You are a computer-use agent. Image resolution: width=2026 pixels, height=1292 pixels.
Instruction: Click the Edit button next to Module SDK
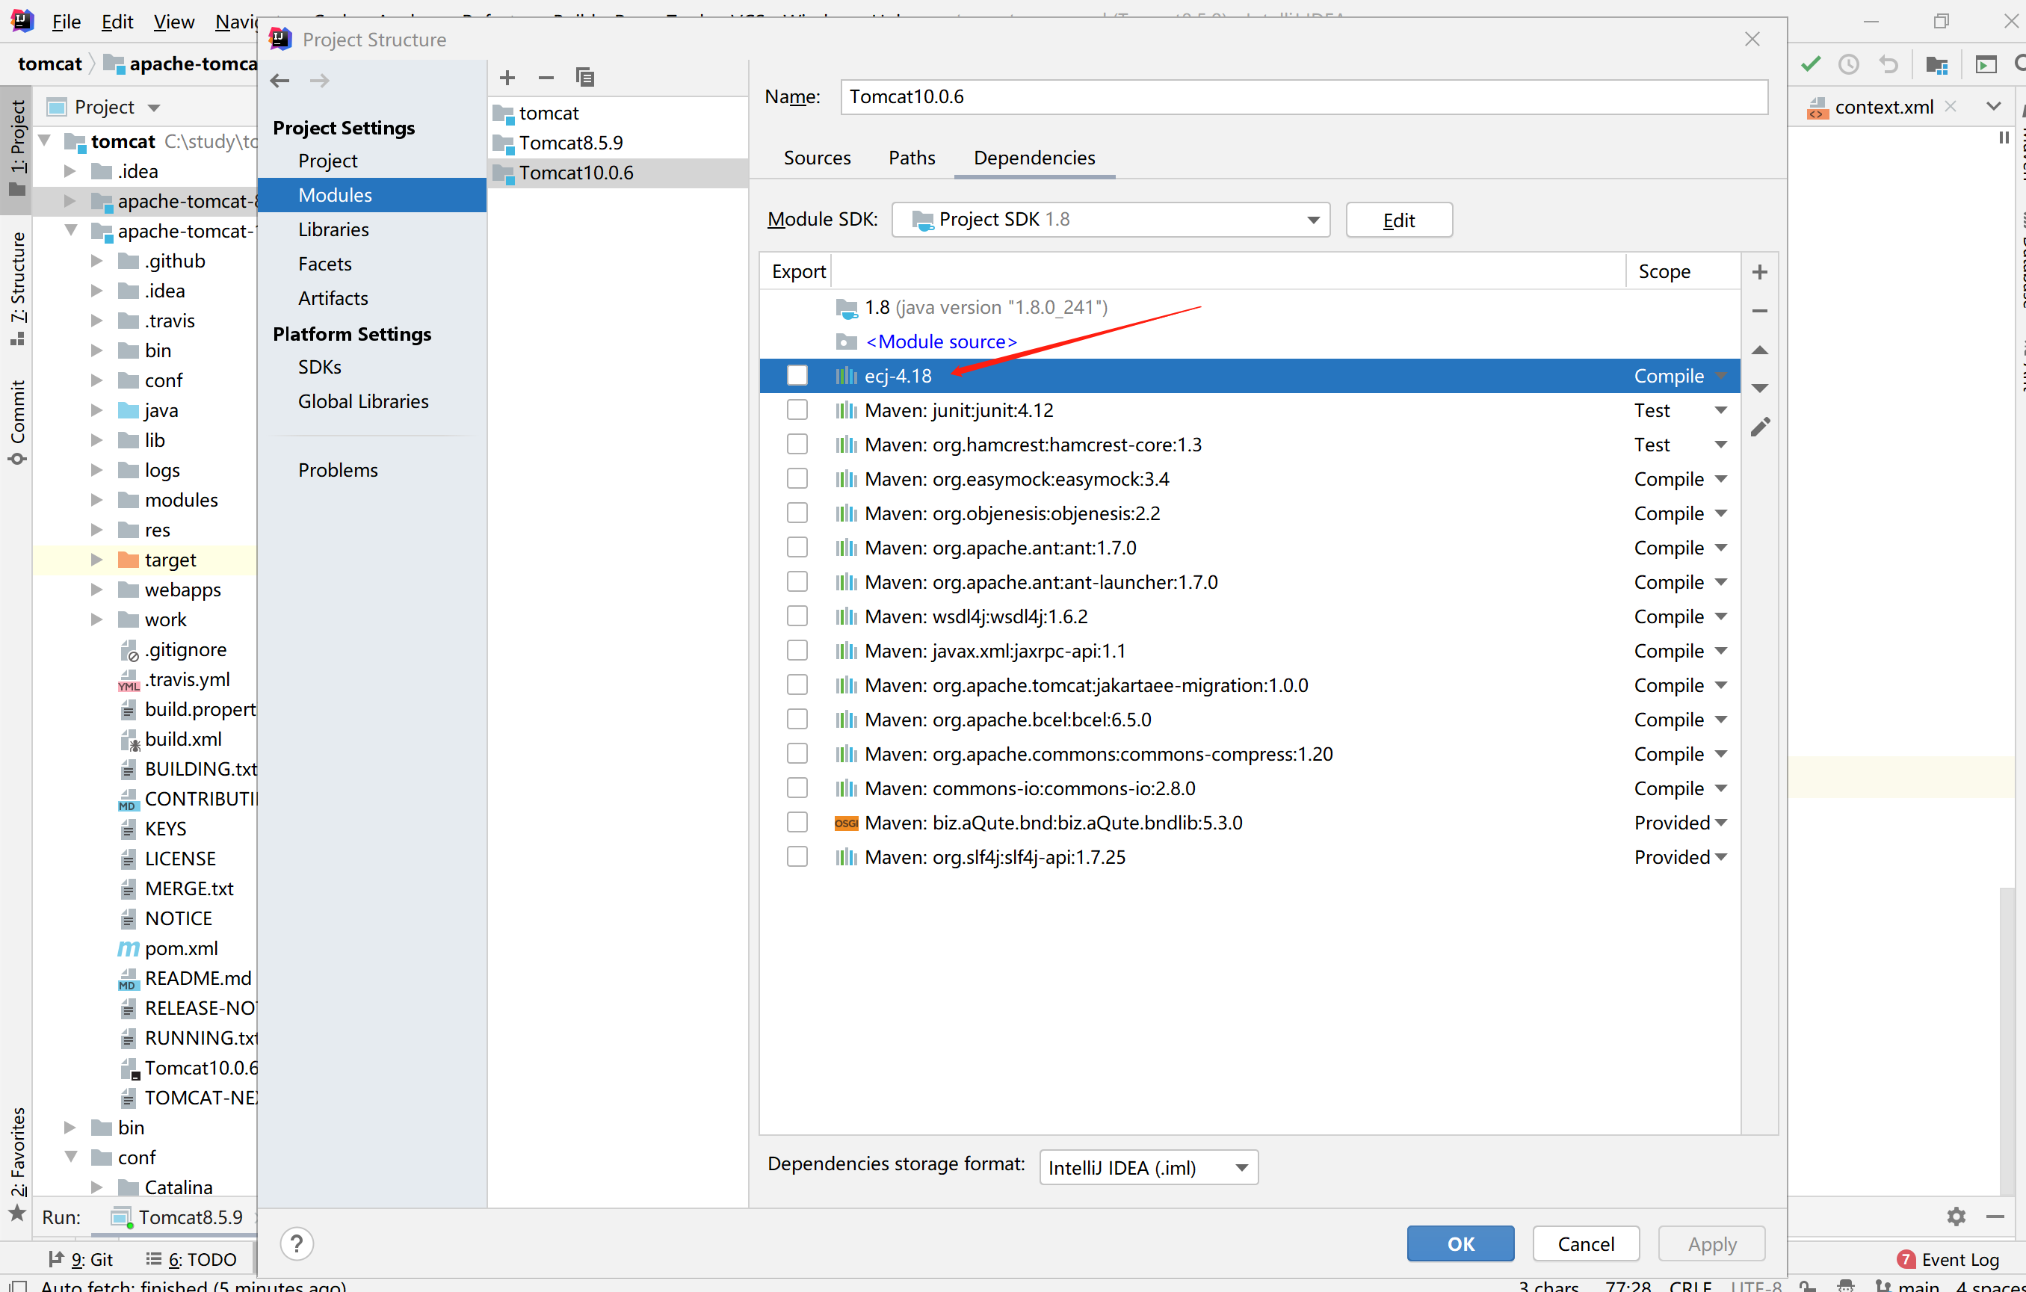click(1398, 220)
